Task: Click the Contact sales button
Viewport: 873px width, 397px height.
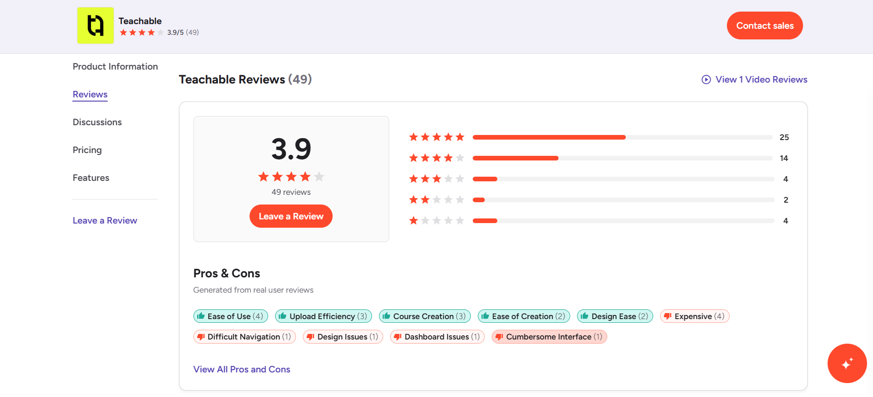Action: click(765, 26)
